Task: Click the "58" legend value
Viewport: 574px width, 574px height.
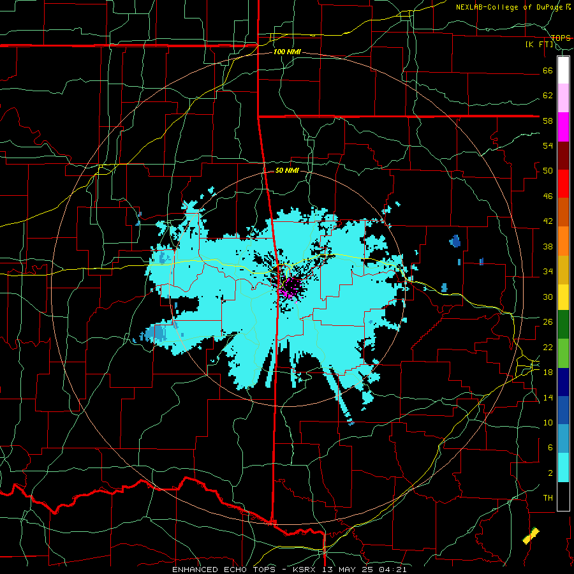Action: (548, 121)
